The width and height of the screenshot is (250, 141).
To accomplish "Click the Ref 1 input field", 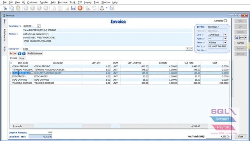I will click(x=217, y=47).
